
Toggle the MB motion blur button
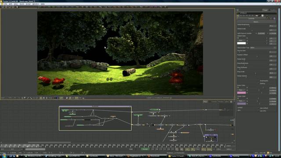pyautogui.click(x=193, y=149)
